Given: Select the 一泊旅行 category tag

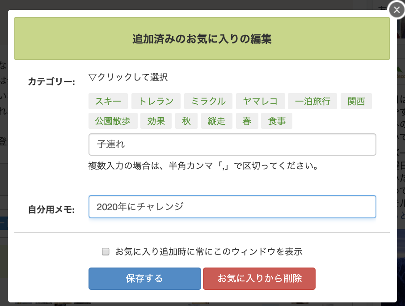Looking at the screenshot, I should point(312,101).
